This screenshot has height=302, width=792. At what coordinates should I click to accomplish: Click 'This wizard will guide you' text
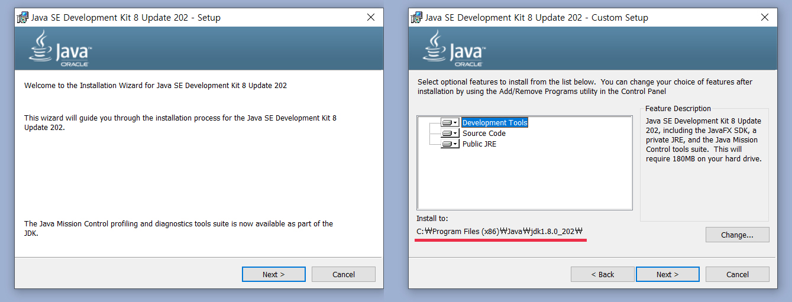click(180, 122)
